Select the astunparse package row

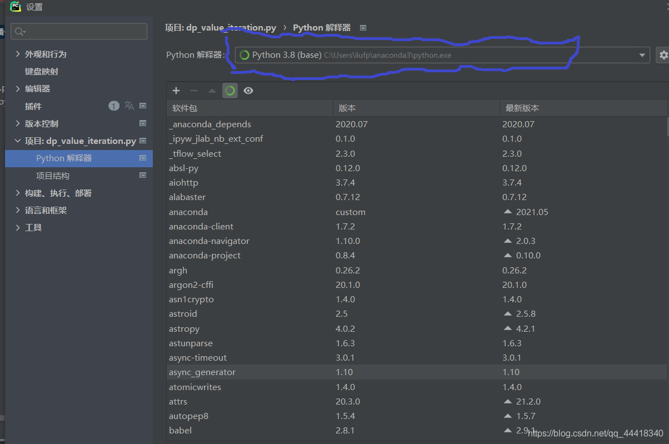click(417, 343)
